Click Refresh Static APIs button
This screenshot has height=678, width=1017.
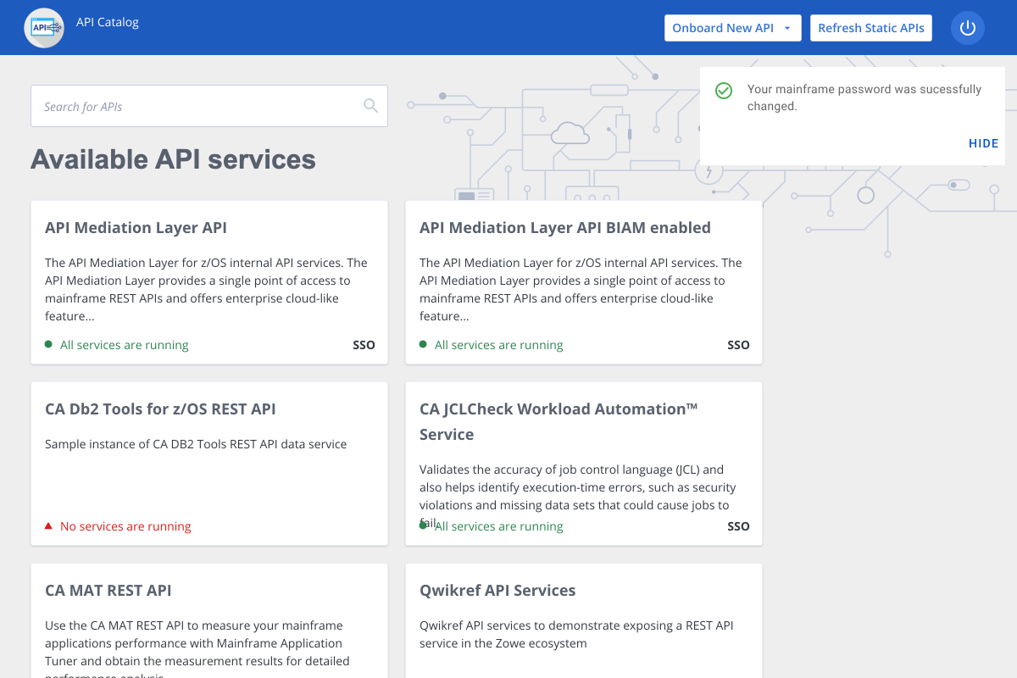[871, 28]
